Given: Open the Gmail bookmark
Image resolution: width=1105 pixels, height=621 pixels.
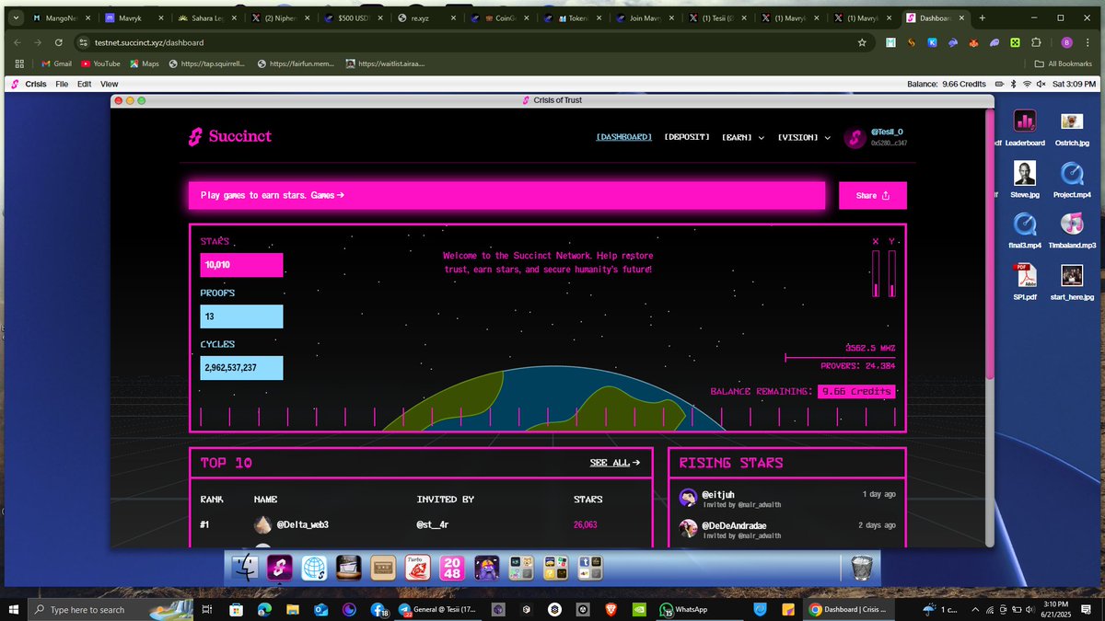Looking at the screenshot, I should [x=56, y=63].
